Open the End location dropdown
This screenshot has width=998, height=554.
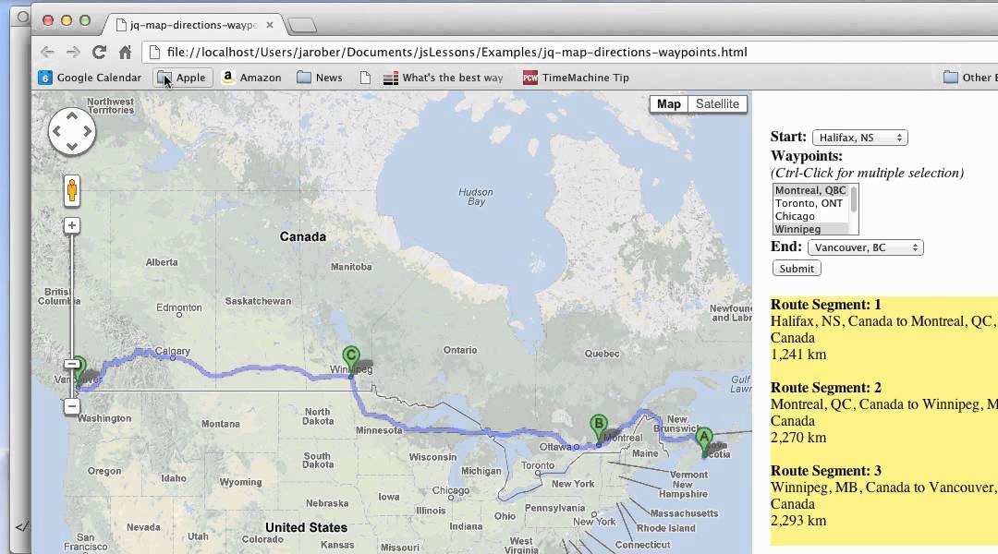coord(865,247)
